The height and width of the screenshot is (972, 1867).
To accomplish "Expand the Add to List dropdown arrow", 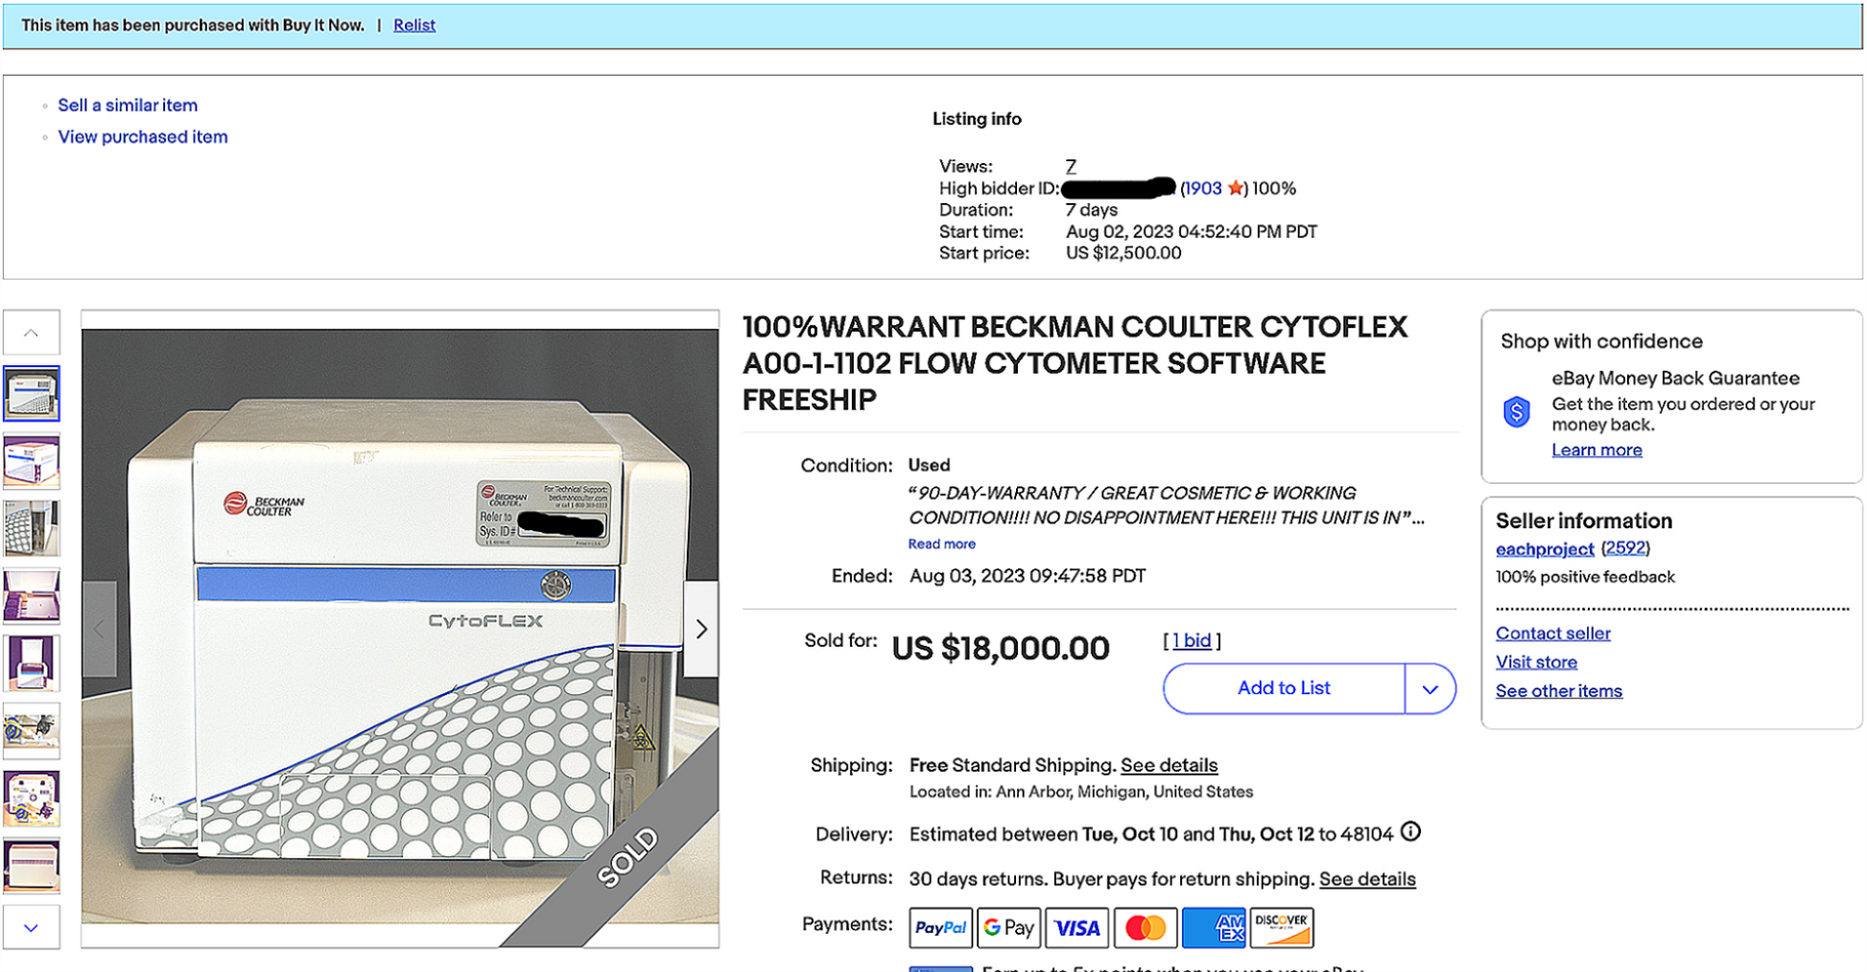I will pyautogui.click(x=1430, y=689).
